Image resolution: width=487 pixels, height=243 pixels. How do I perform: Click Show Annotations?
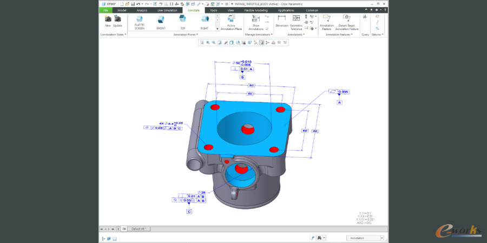tap(256, 22)
